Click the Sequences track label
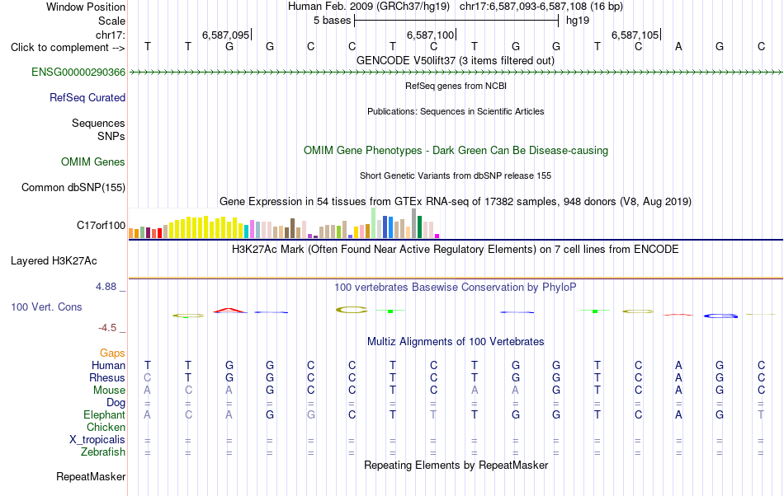The width and height of the screenshot is (784, 496). (x=98, y=124)
